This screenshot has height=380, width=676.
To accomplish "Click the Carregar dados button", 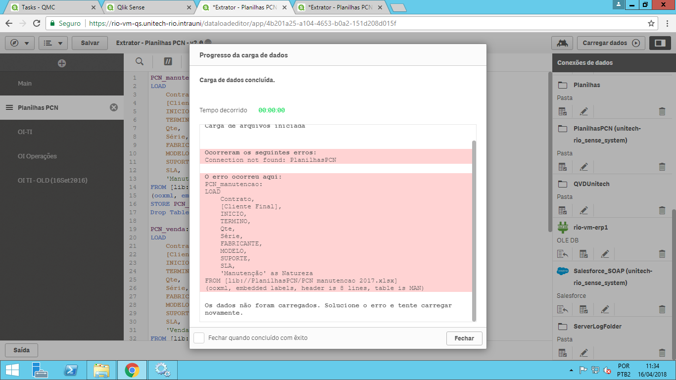I will tap(611, 43).
